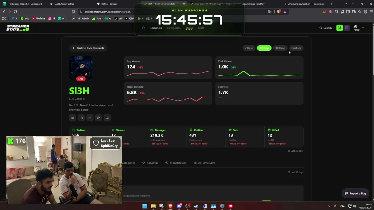Open the Kick social link icon
The height and width of the screenshot is (210, 374).
pyautogui.click(x=73, y=118)
